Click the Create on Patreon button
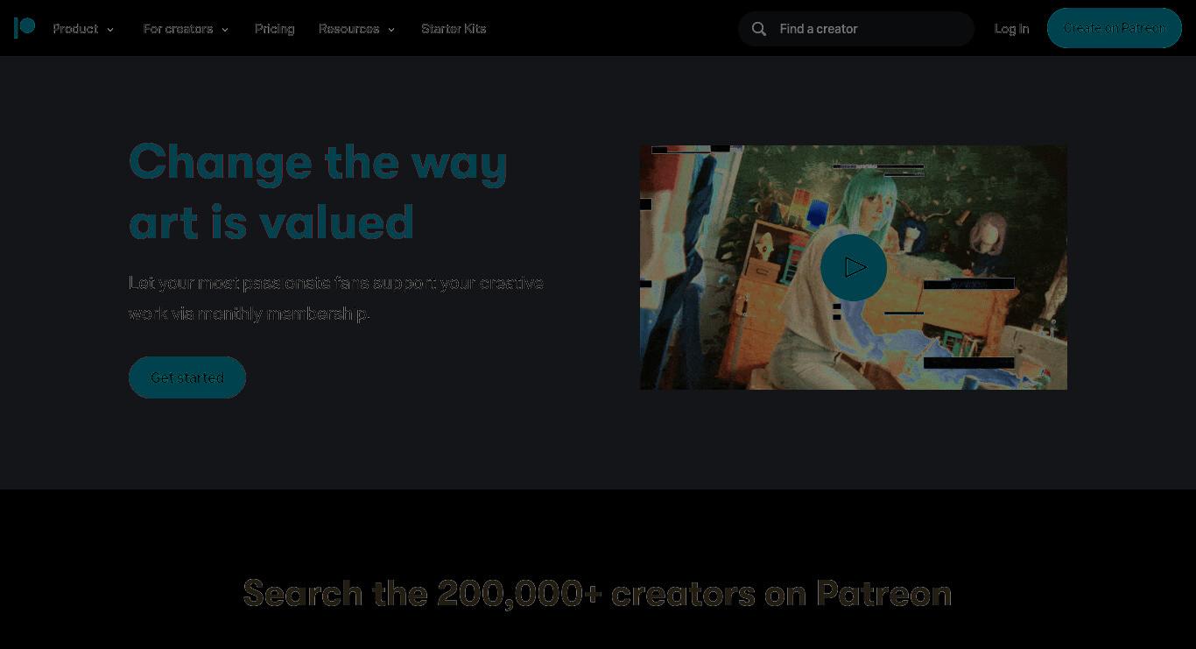 (1115, 28)
